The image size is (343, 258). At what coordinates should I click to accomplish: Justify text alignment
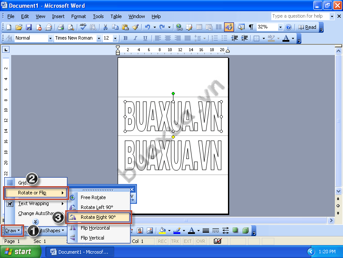pyautogui.click(x=188, y=38)
